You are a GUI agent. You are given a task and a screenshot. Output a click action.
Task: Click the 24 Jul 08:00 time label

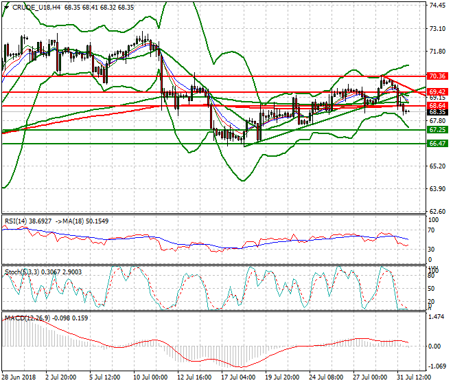point(326,377)
